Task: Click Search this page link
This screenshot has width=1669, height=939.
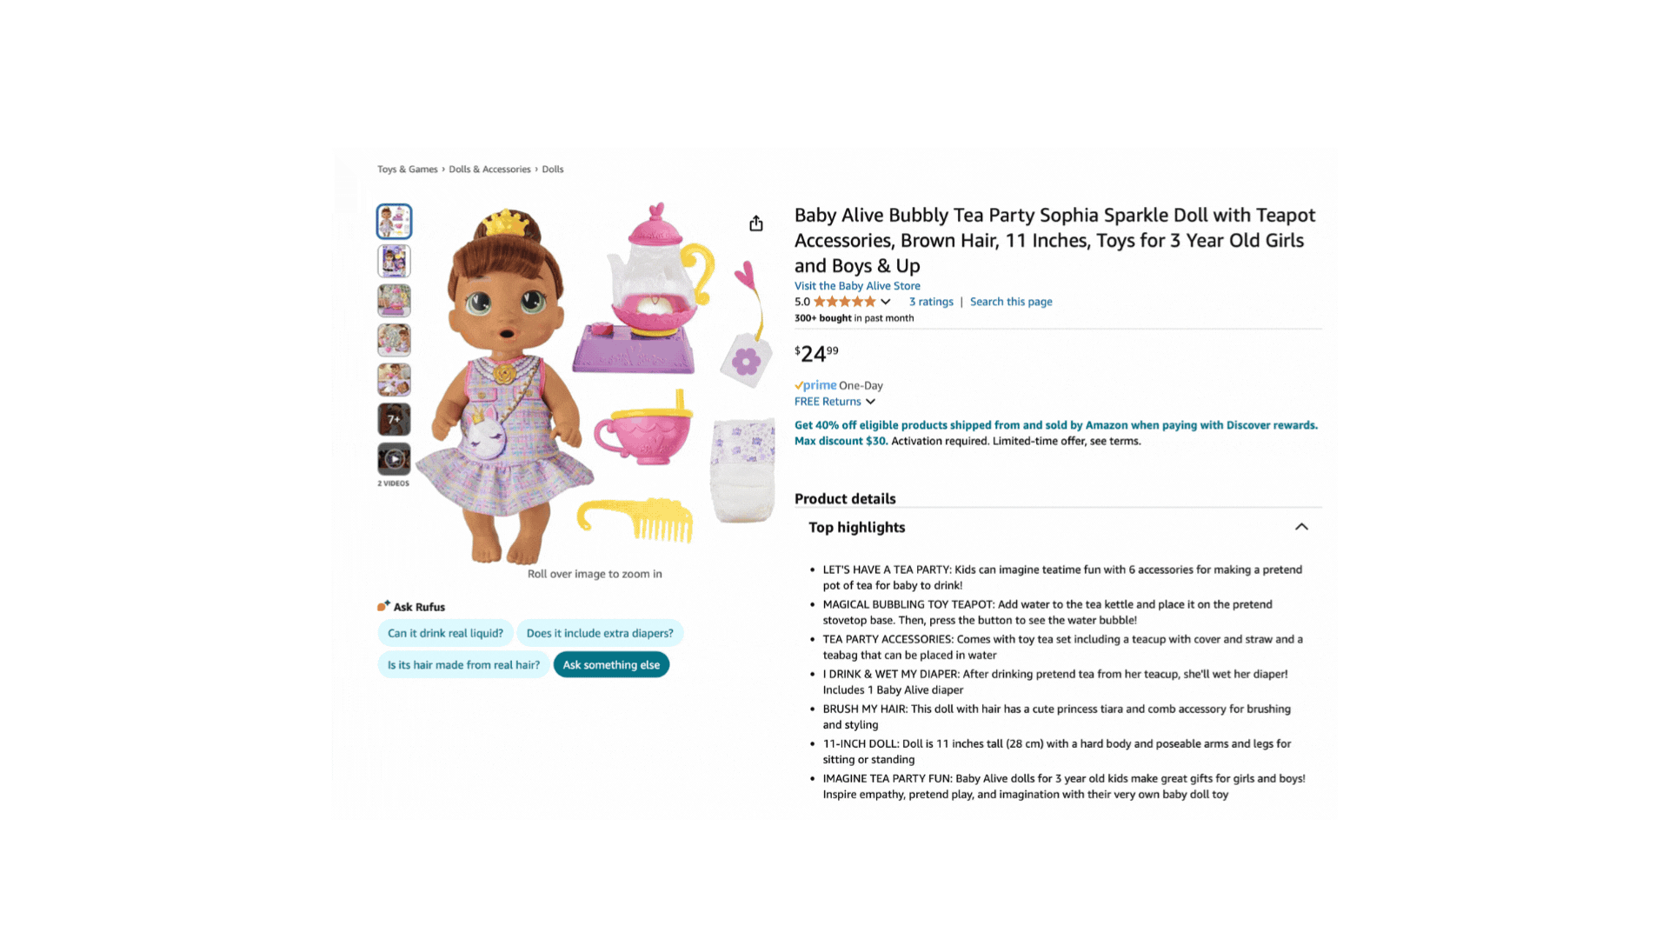Action: coord(1011,302)
